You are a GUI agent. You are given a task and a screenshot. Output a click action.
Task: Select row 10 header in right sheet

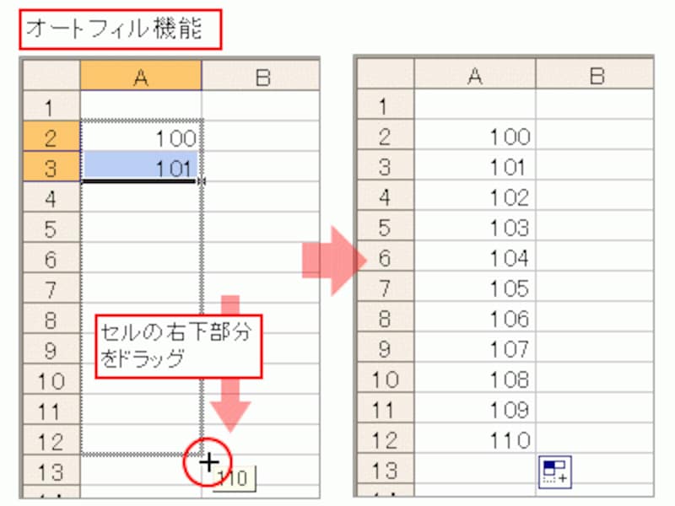[x=386, y=378]
